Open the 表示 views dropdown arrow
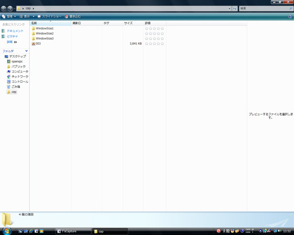The image size is (294, 235). pos(34,16)
